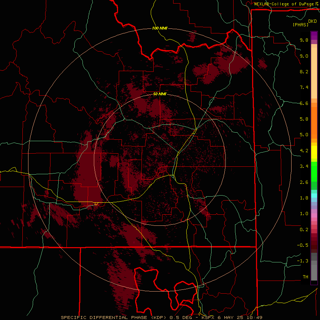This screenshot has height=320, width=320.
Task: Click the 5.0 scale value
Action: point(304,135)
